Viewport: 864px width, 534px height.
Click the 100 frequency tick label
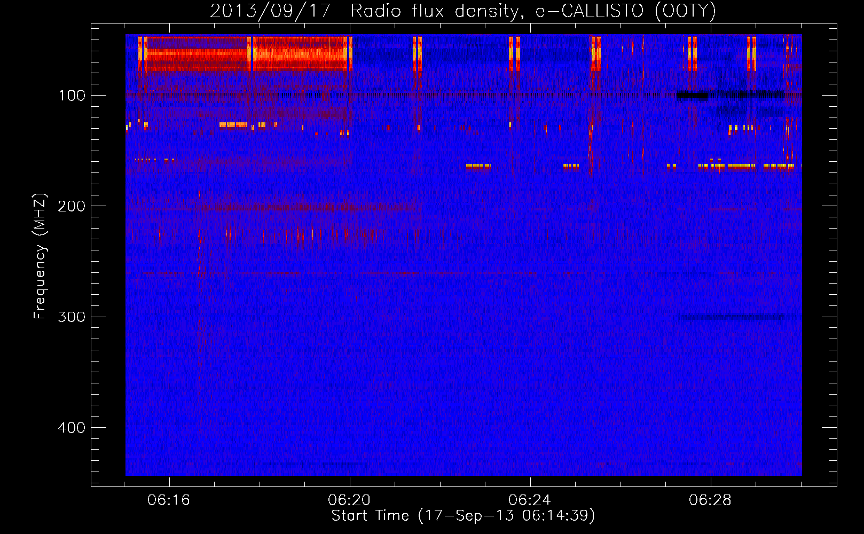click(x=72, y=96)
